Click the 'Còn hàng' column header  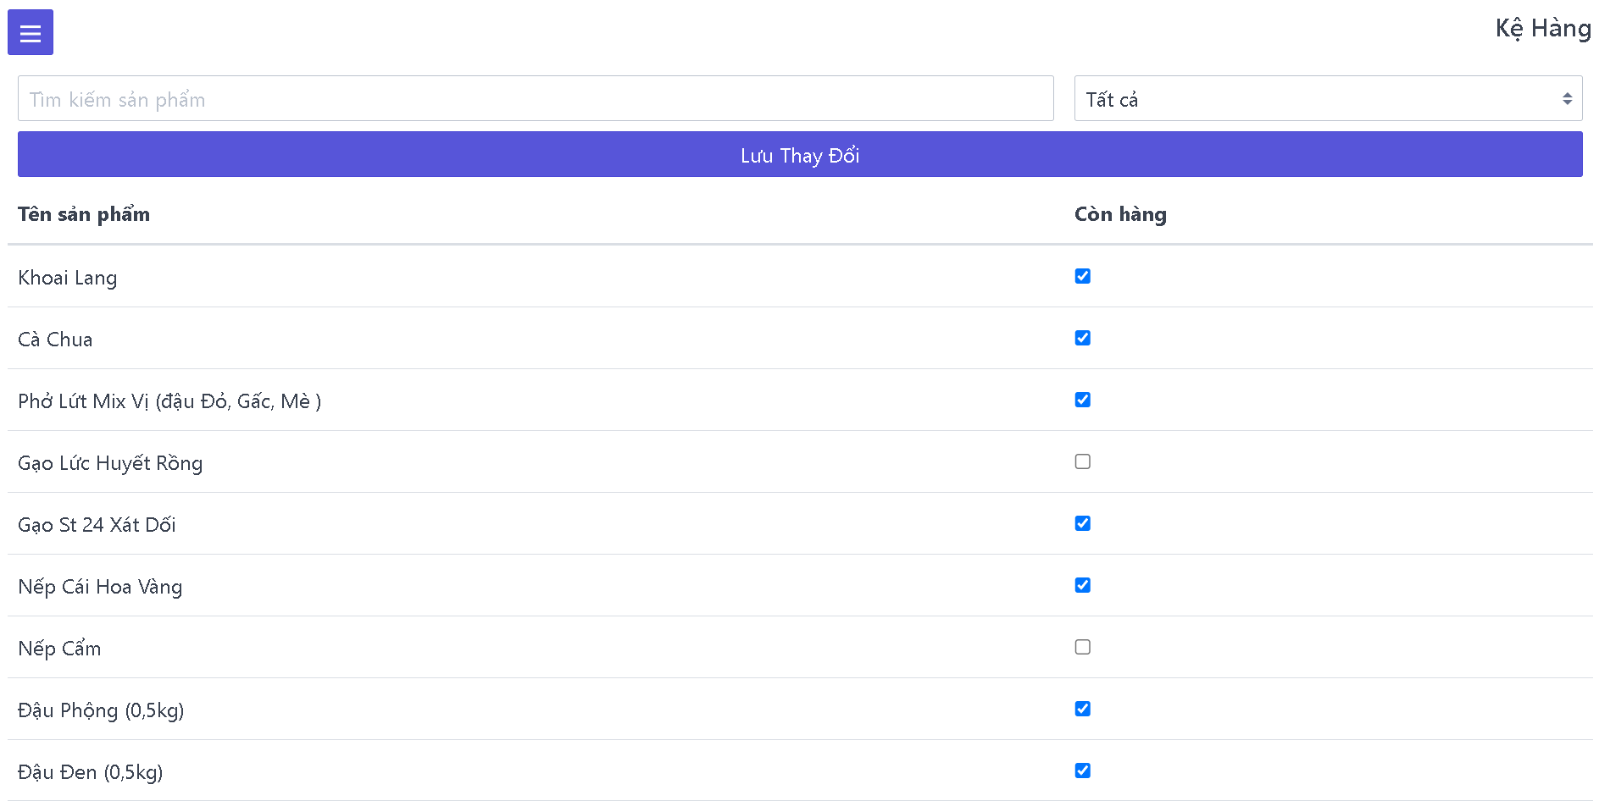(1120, 214)
